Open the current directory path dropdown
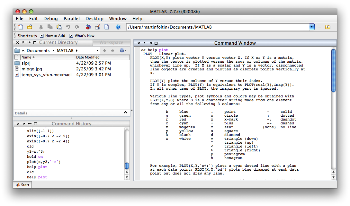The width and height of the screenshot is (350, 206). [312, 27]
